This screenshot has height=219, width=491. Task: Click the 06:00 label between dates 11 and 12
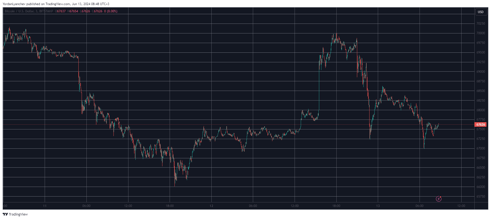tap(86, 206)
